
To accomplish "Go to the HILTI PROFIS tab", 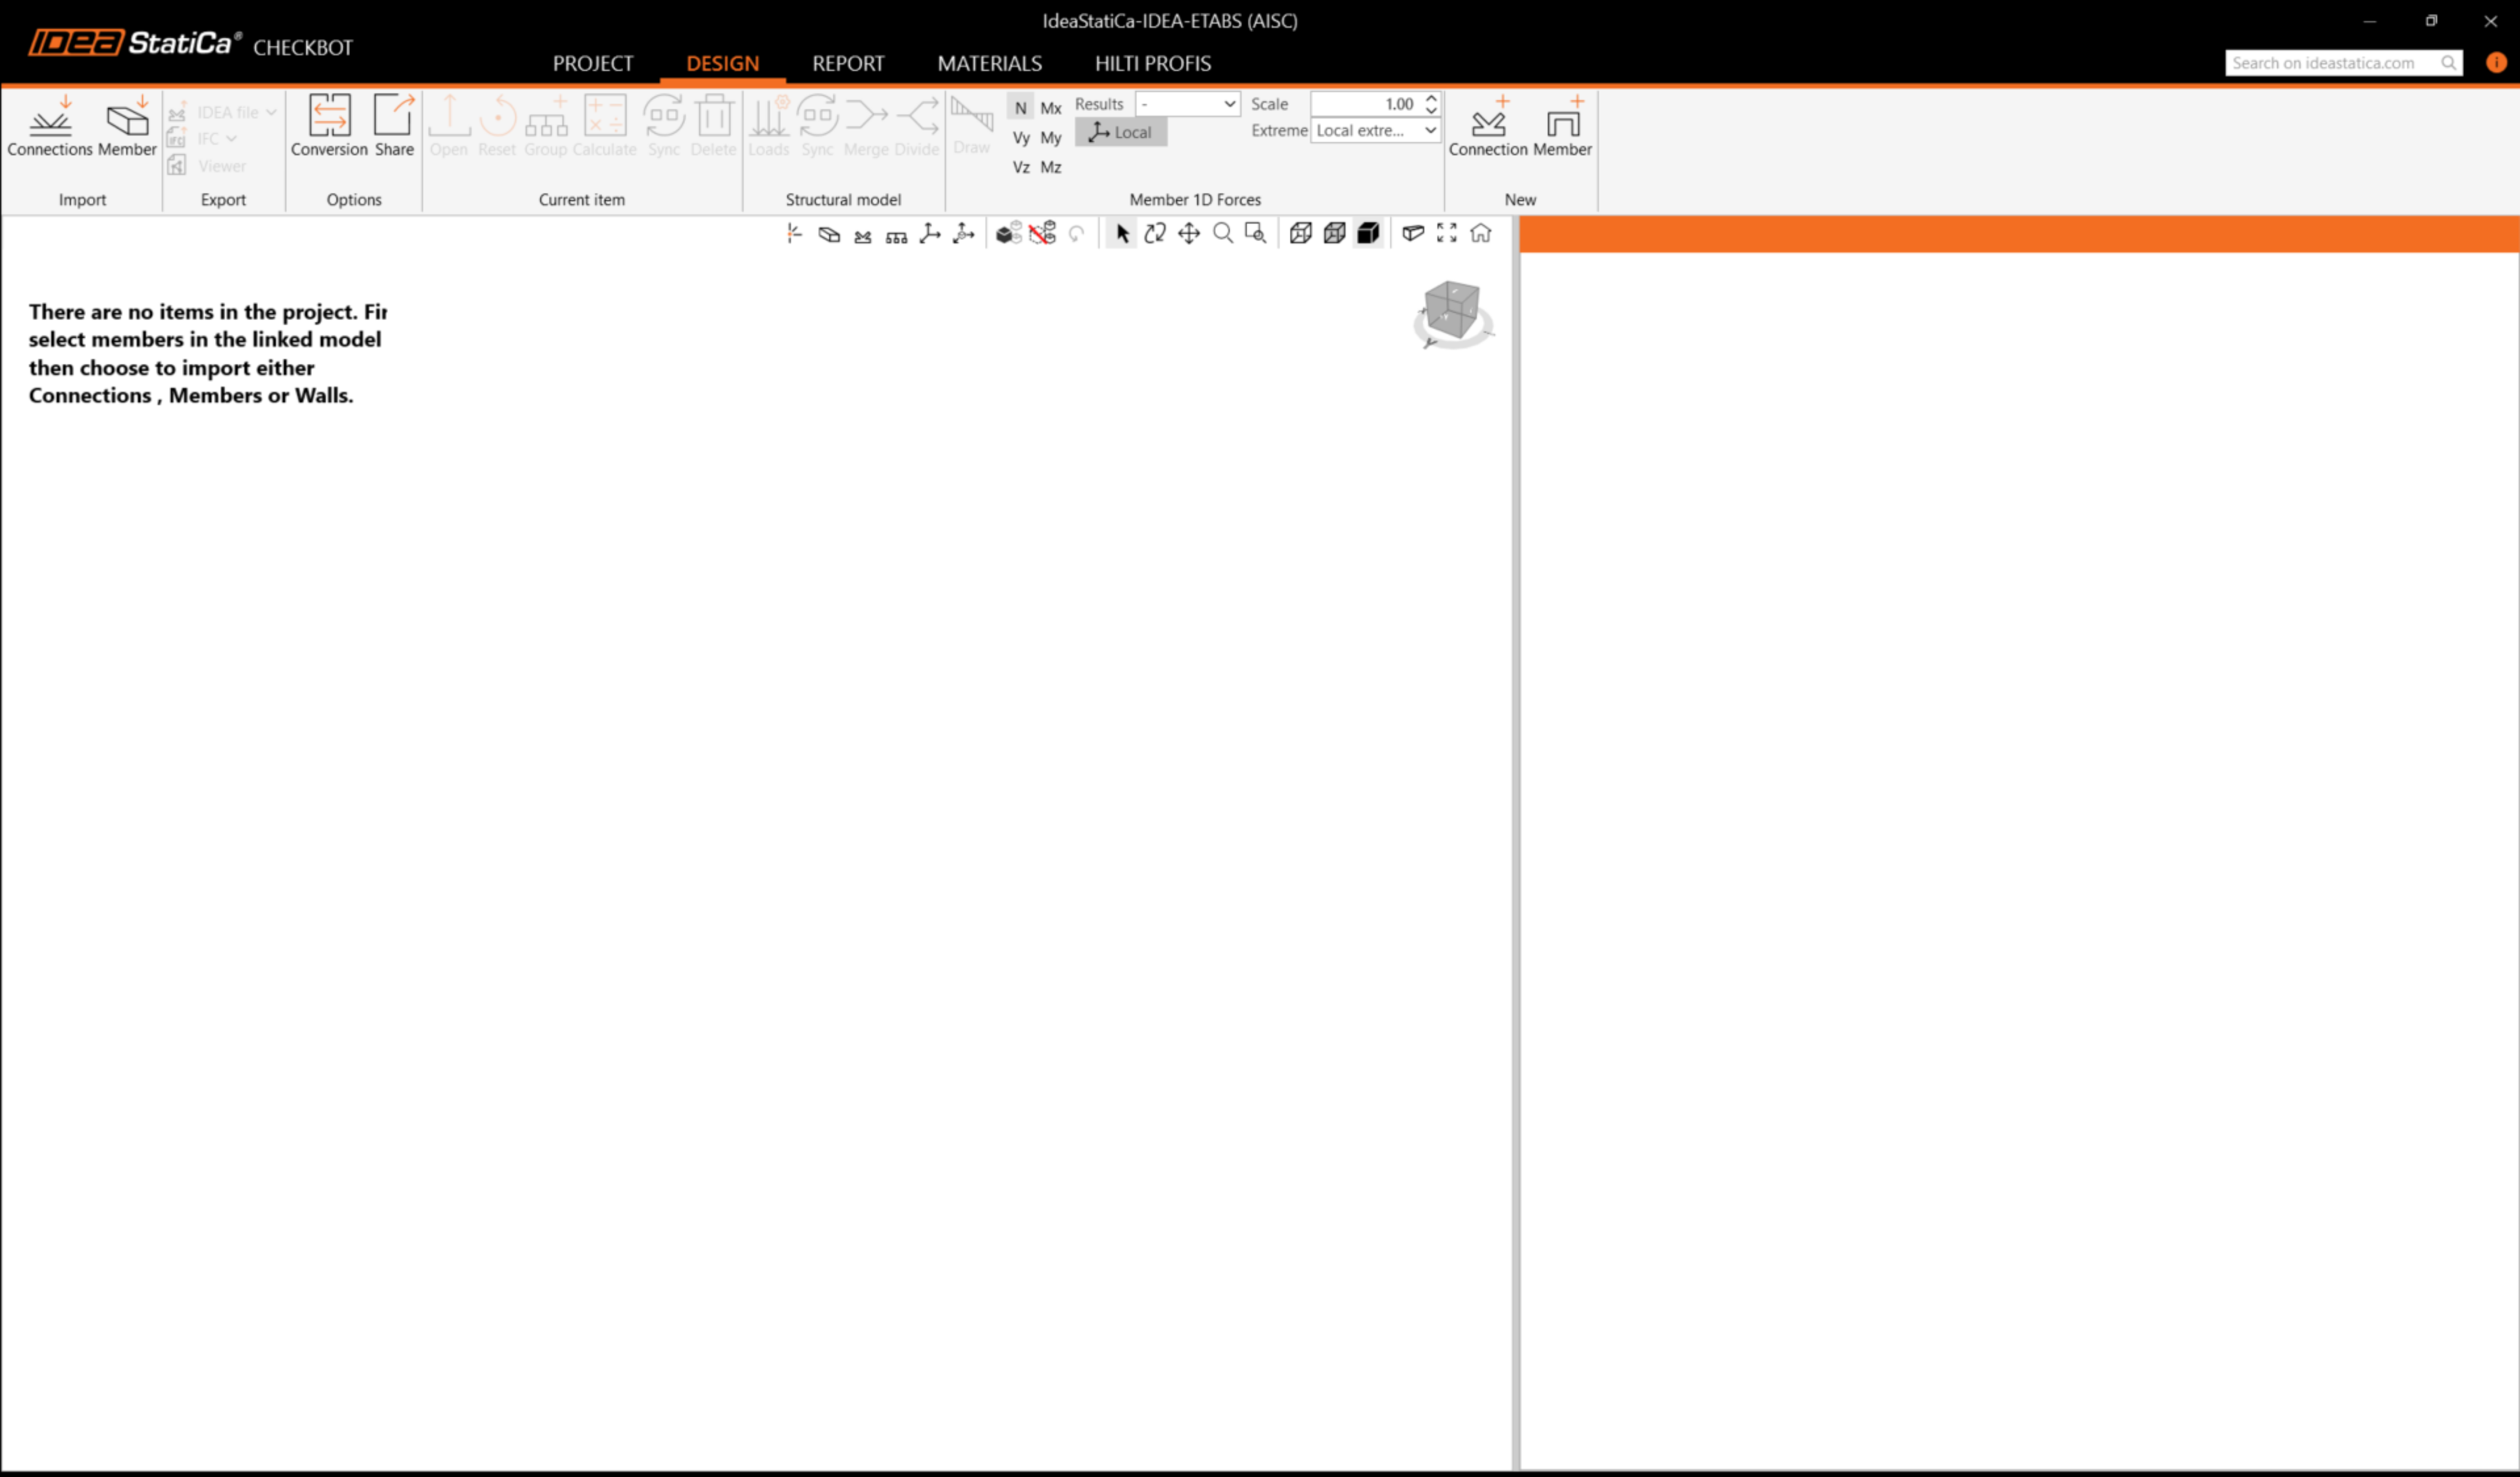I will pos(1152,63).
